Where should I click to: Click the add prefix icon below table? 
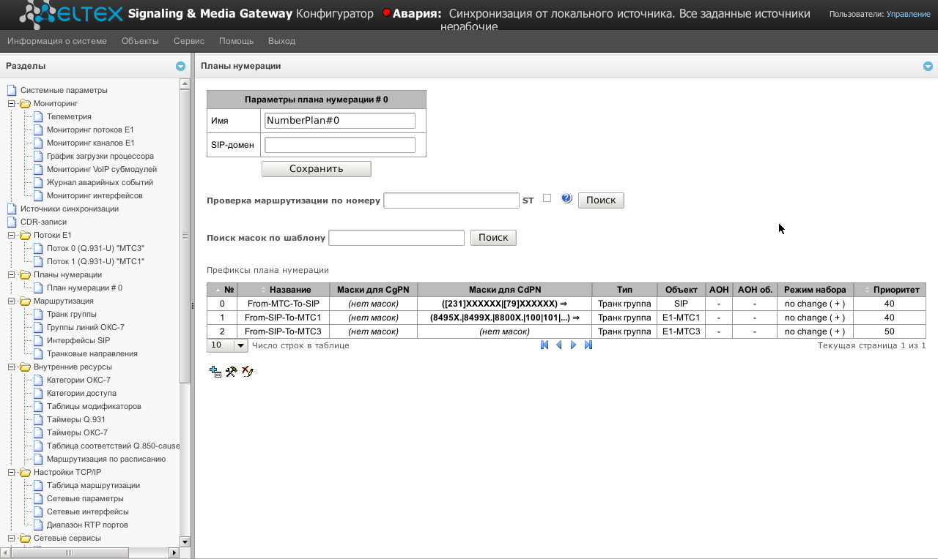(215, 372)
